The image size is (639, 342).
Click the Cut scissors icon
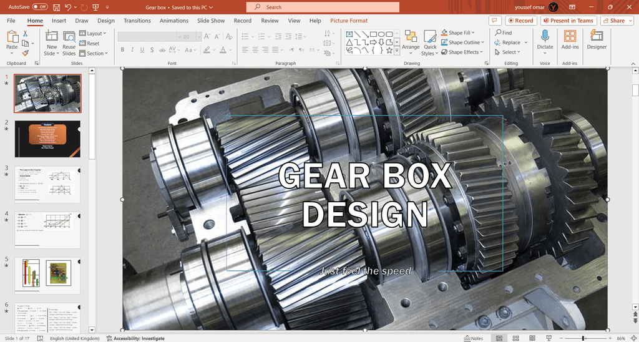click(25, 34)
